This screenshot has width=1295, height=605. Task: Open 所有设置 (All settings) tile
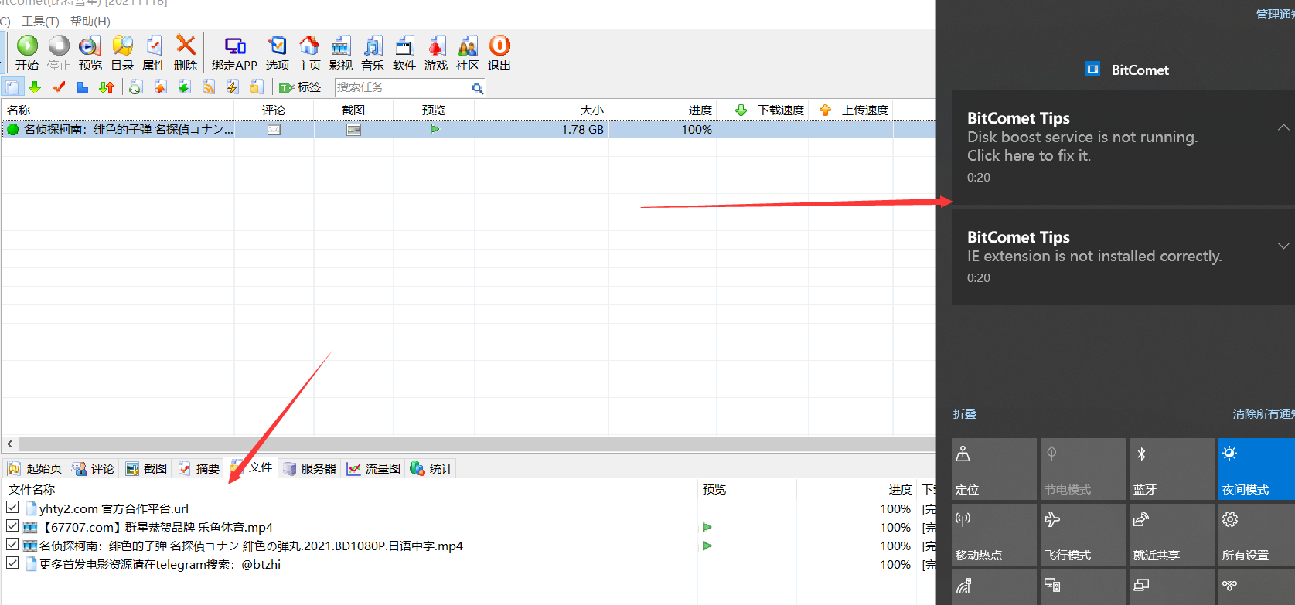coord(1256,535)
